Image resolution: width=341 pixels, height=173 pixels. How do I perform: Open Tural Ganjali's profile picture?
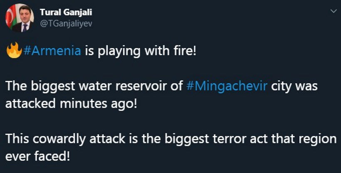pos(20,18)
